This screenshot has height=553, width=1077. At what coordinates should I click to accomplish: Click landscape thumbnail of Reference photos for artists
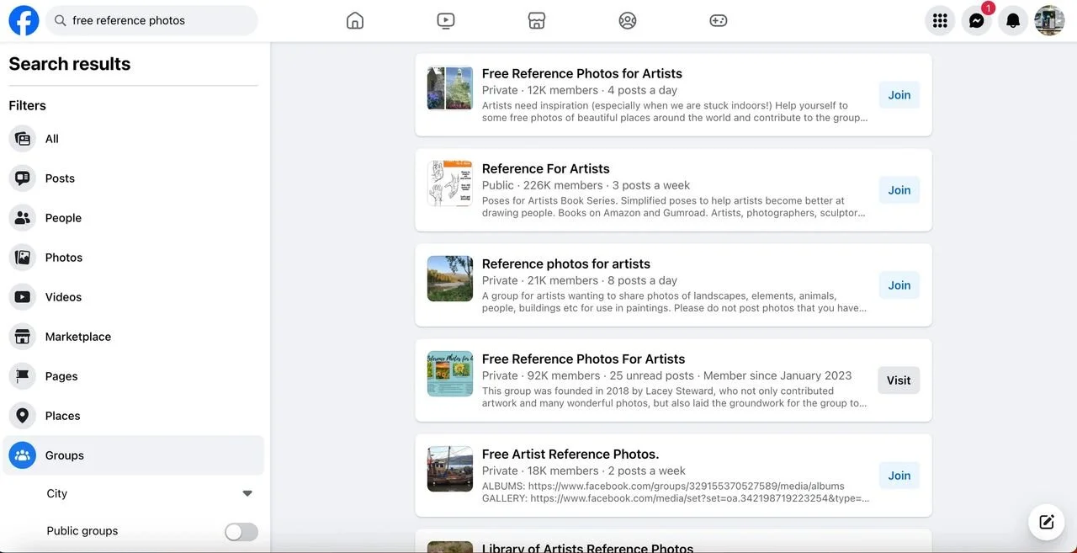(450, 279)
